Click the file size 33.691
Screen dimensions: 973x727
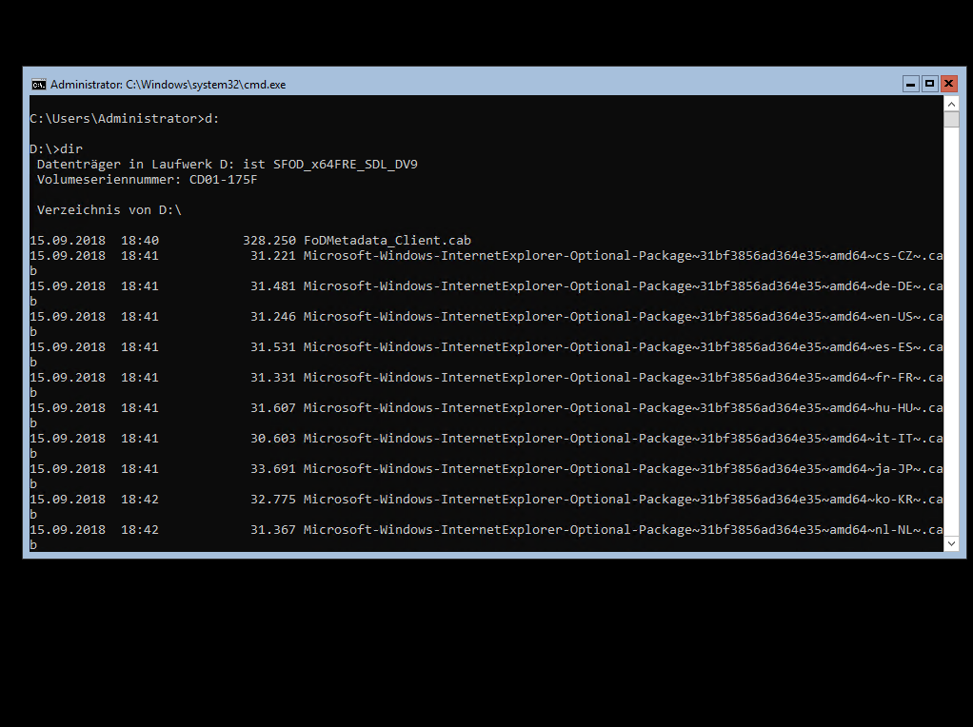[x=273, y=468]
